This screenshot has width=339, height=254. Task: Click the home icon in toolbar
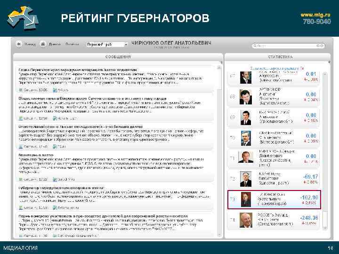click(x=43, y=44)
